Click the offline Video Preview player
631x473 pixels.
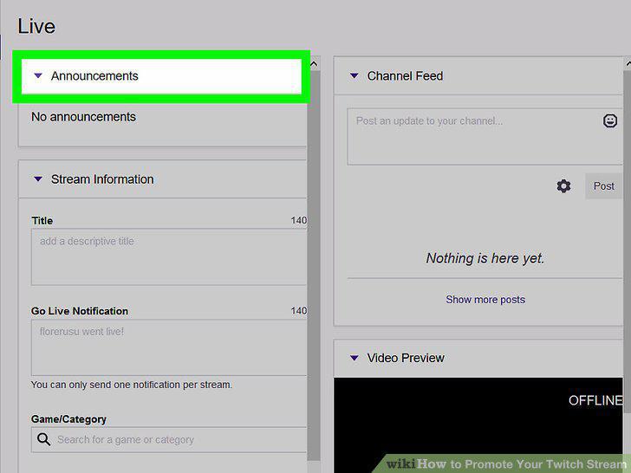click(x=478, y=425)
